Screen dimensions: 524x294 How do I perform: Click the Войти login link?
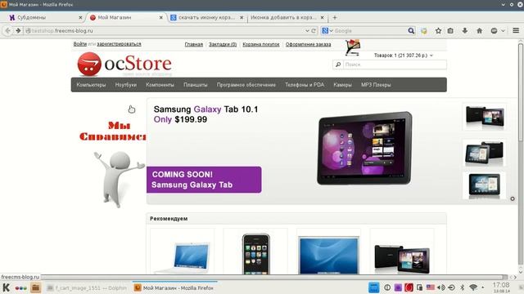(80, 44)
